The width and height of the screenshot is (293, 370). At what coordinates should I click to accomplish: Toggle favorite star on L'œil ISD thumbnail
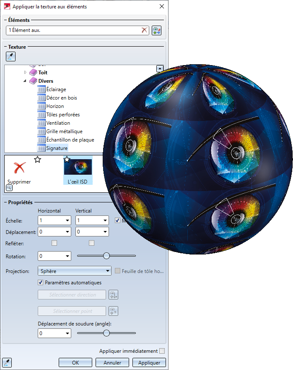tap(67, 159)
